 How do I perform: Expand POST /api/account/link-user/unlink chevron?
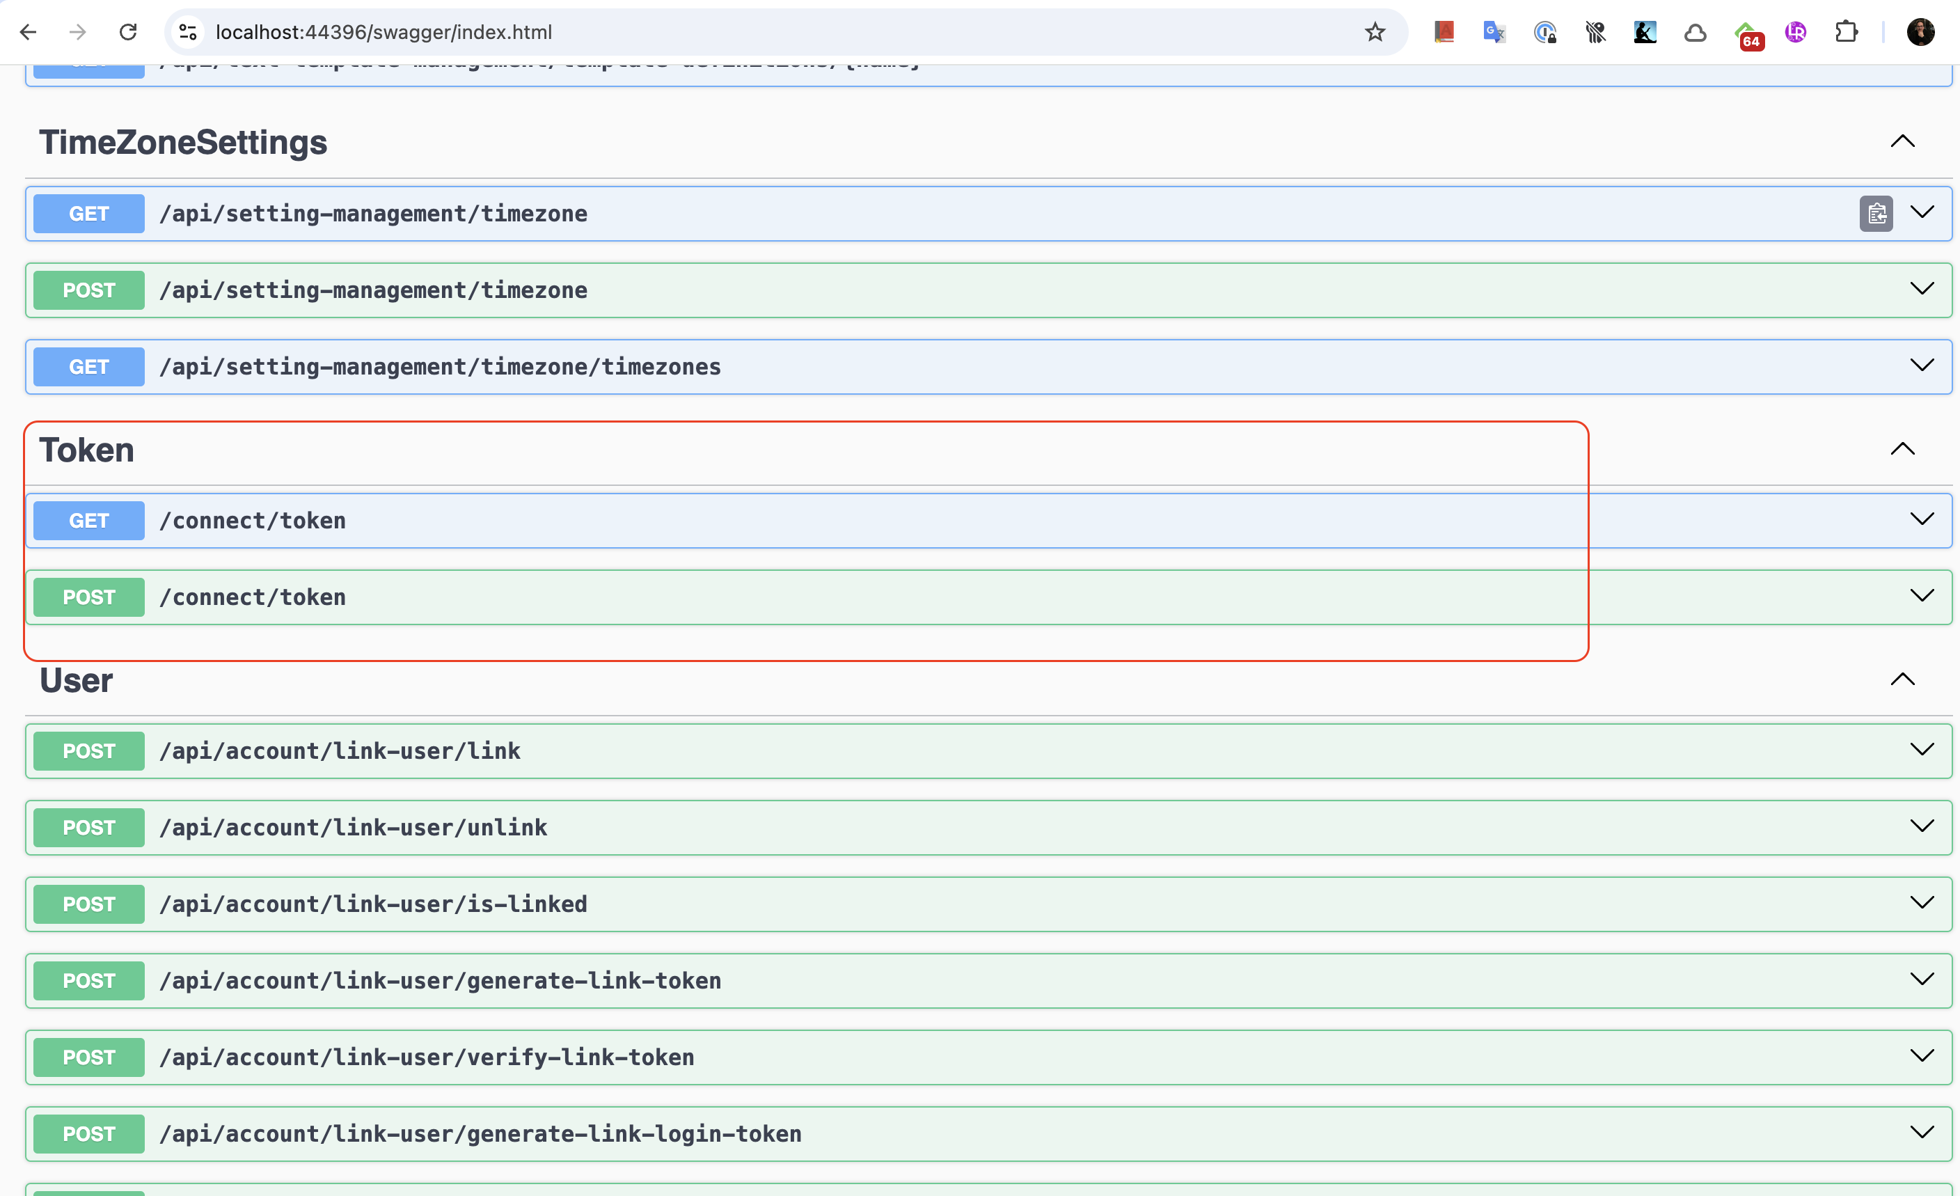pos(1922,826)
